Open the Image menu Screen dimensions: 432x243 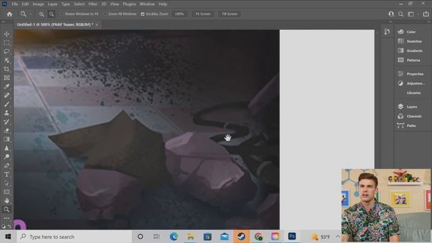pyautogui.click(x=38, y=4)
